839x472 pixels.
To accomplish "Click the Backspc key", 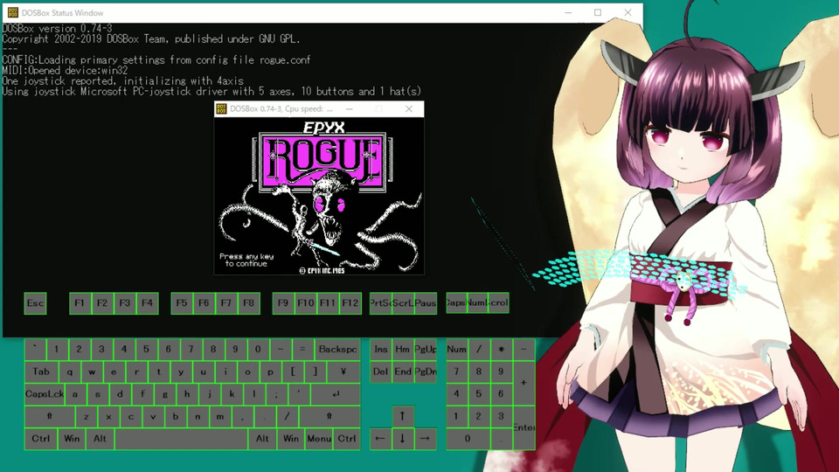I will click(337, 350).
